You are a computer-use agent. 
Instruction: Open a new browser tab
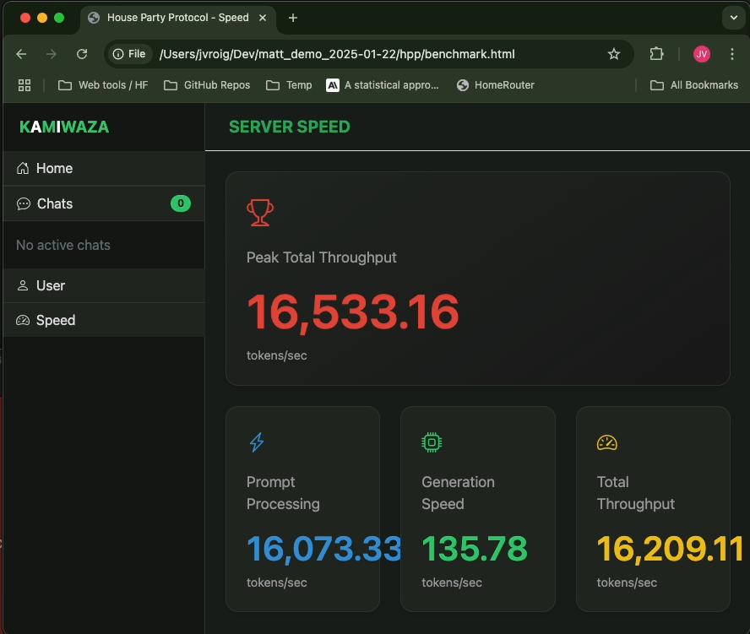point(293,18)
